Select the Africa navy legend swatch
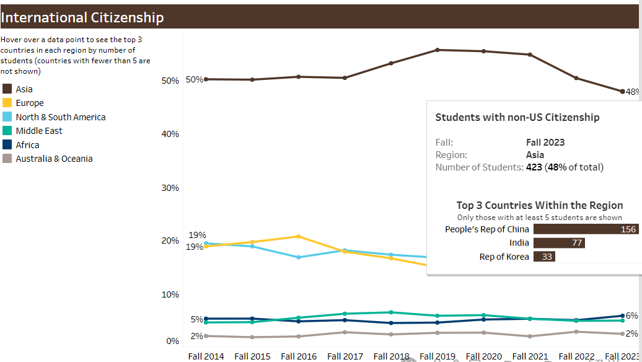This screenshot has height=362, width=642. pos(7,144)
